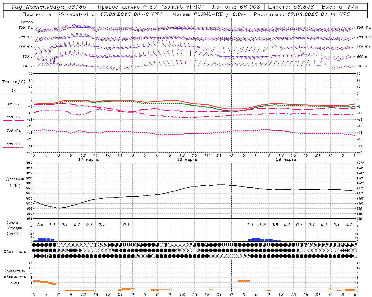The image size is (372, 297).
Task: Click the 10 м wind level label on left
Action: click(x=28, y=66)
